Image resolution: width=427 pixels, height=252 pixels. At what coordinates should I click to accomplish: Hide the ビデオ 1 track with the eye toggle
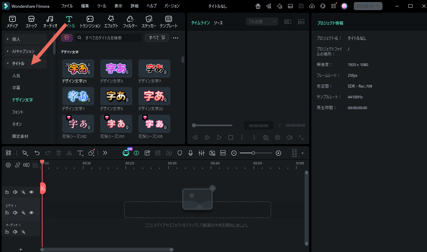click(31, 213)
